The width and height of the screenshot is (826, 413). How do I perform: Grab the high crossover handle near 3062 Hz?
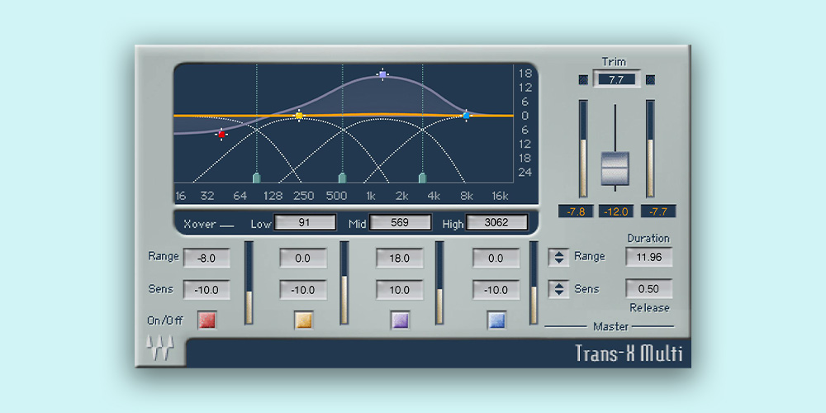tap(422, 178)
